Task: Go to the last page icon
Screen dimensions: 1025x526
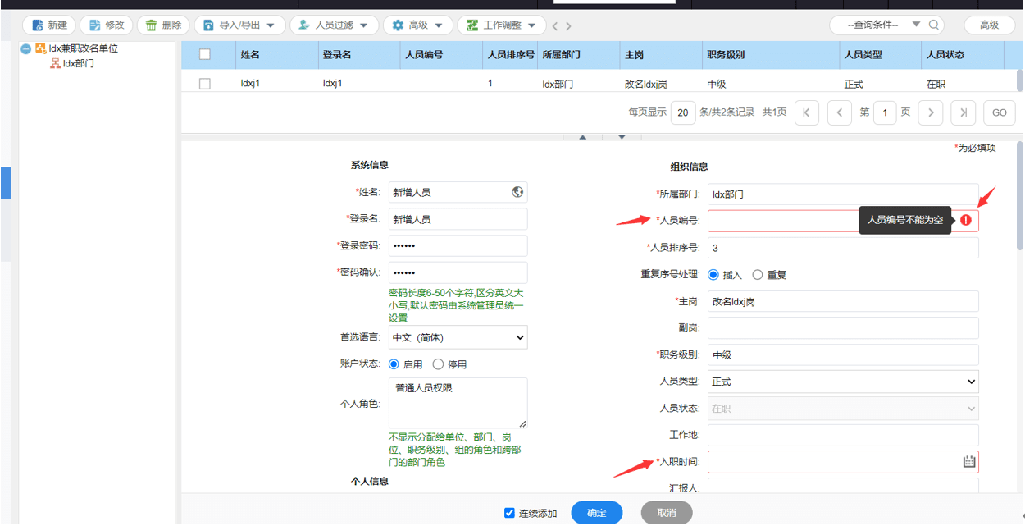Action: click(963, 112)
